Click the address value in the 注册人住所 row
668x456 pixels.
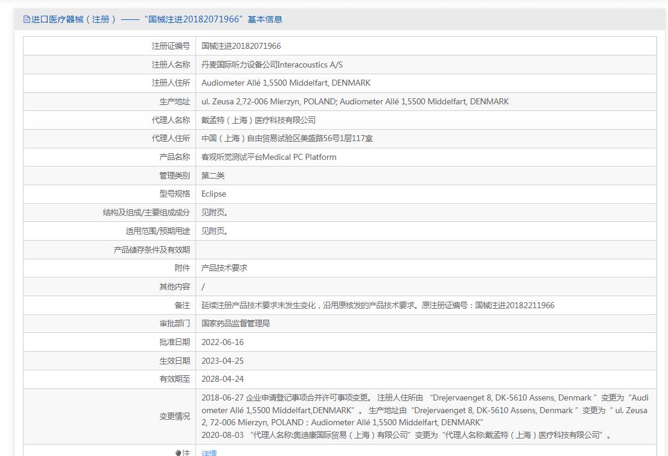286,83
